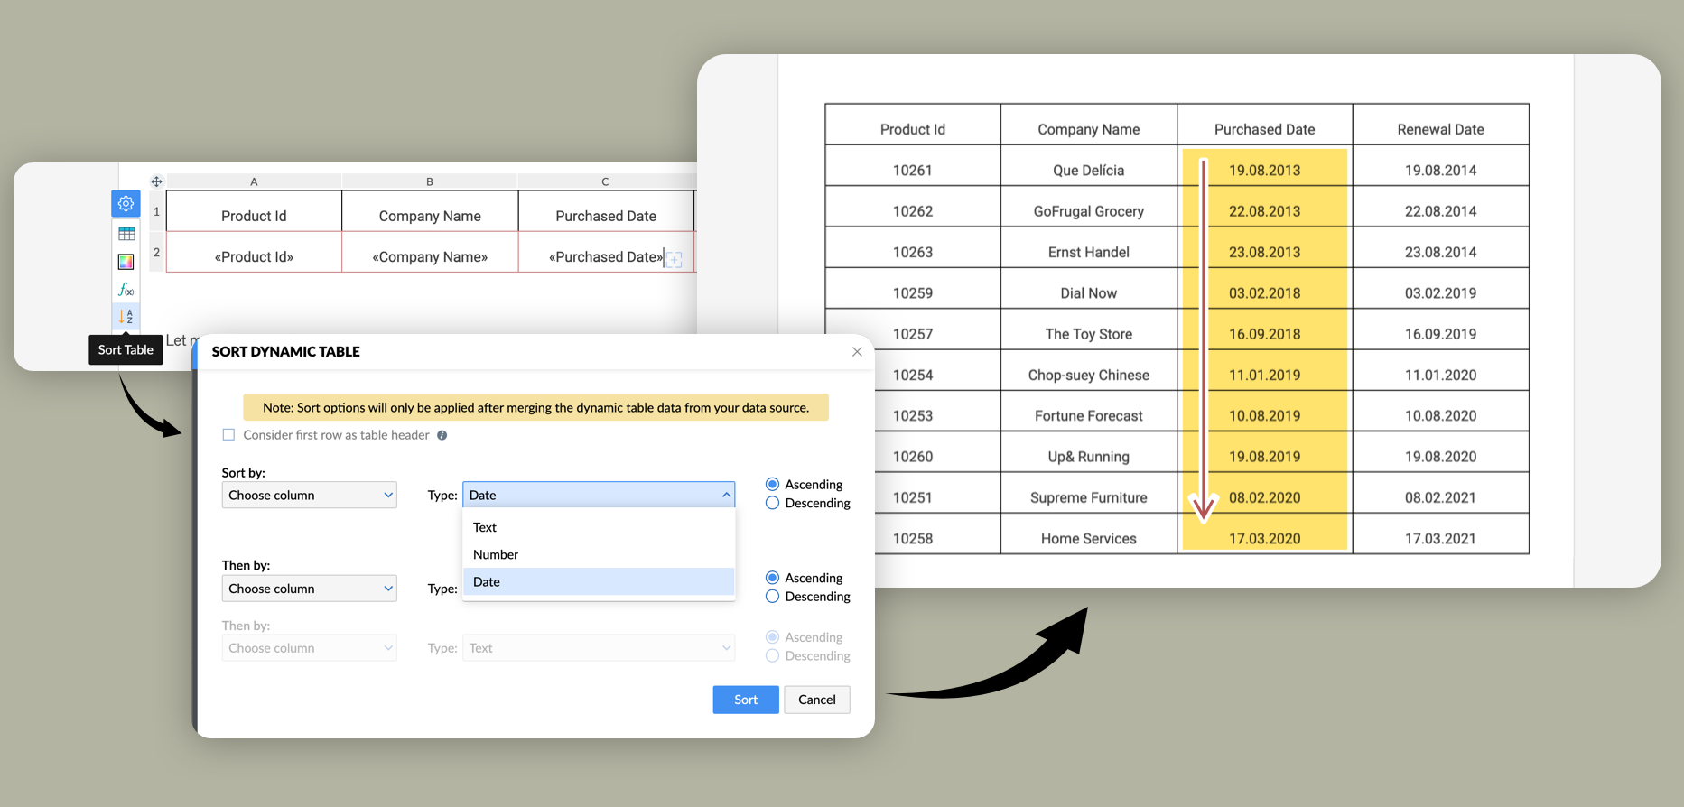Open the table color palette icon

coord(126,262)
